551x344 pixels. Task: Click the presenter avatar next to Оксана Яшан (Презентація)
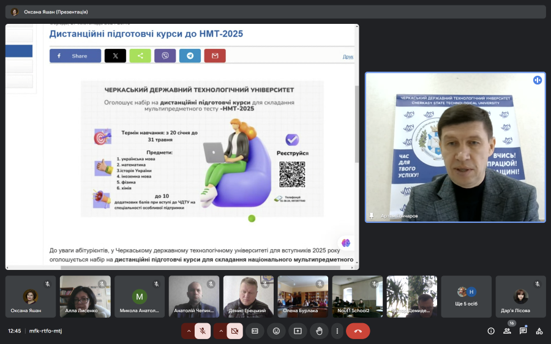pyautogui.click(x=15, y=12)
